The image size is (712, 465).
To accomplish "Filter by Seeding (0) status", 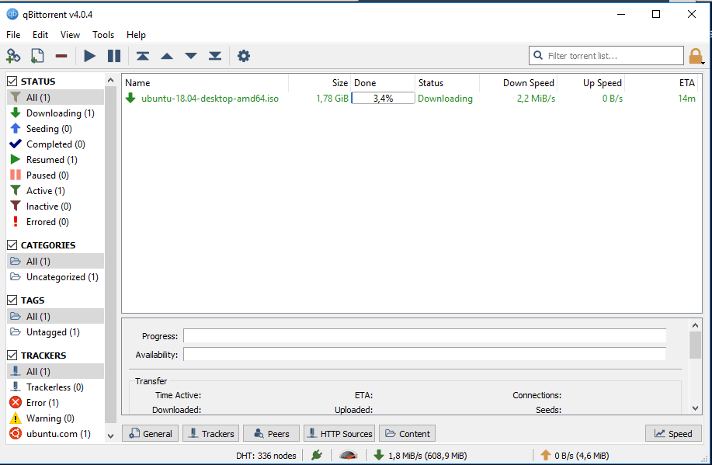I will click(x=55, y=129).
